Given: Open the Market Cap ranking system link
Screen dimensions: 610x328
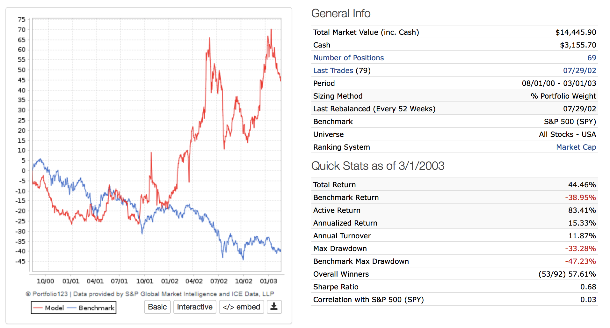Looking at the screenshot, I should coord(576,147).
